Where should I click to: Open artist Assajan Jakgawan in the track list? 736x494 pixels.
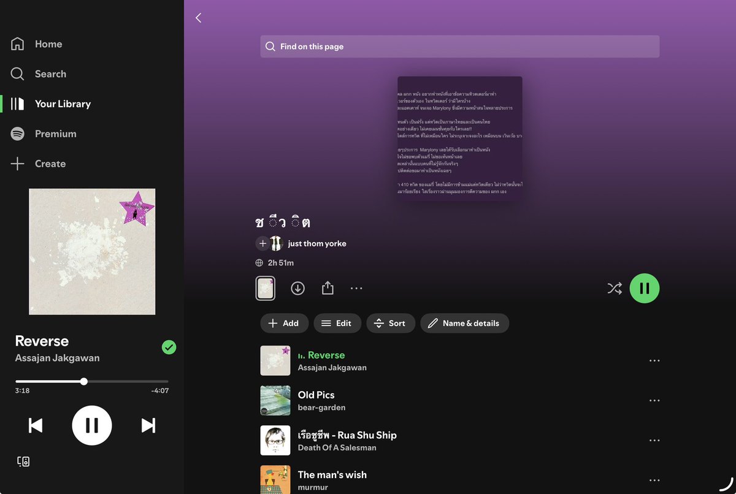click(332, 368)
